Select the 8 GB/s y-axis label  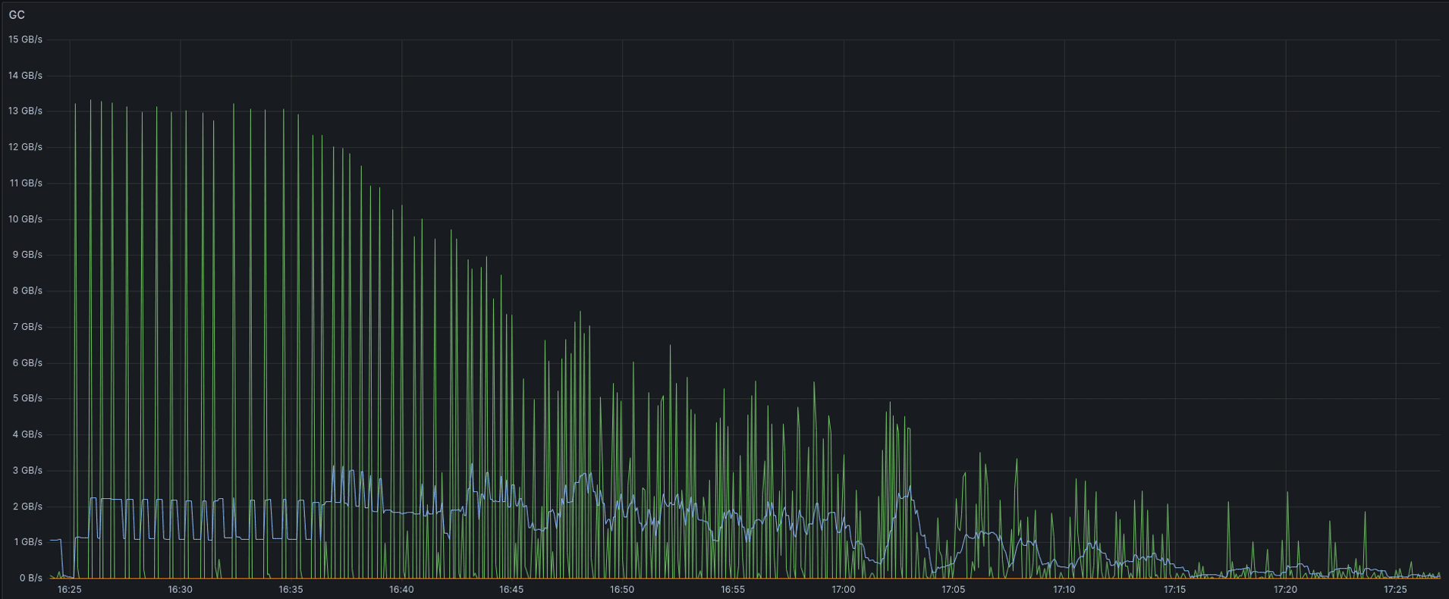click(27, 290)
